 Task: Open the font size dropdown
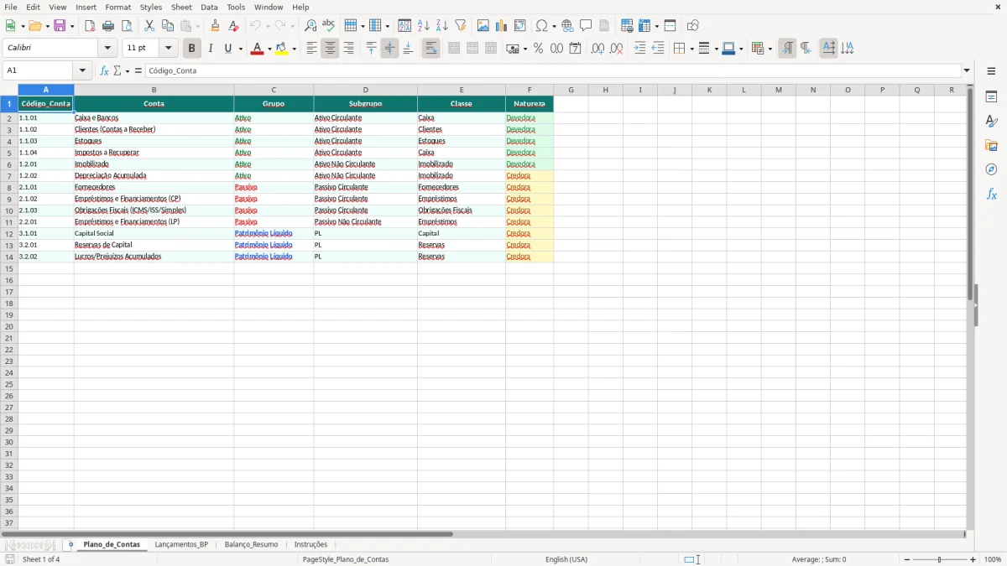[x=167, y=48]
